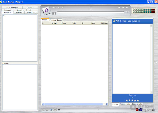Rate the track five stars

click(138, 100)
